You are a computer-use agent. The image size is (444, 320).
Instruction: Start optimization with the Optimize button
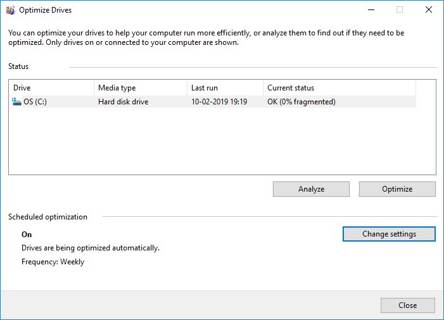[x=397, y=189]
